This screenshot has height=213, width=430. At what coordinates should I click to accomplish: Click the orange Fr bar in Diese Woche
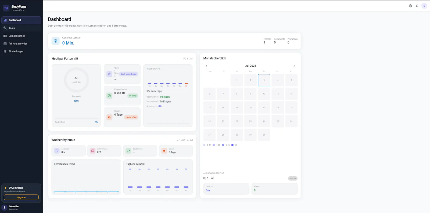[x=186, y=83]
